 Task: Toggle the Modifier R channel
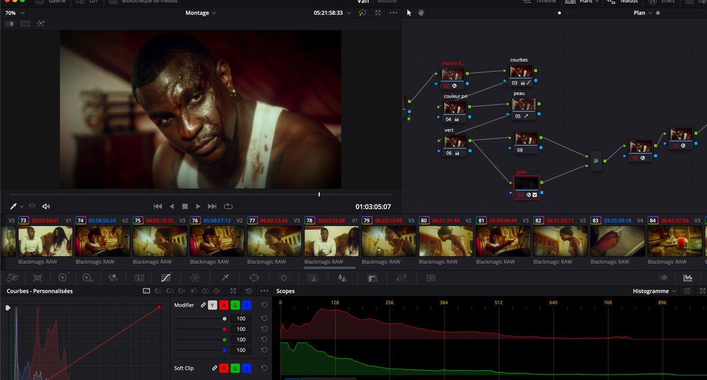(x=224, y=305)
